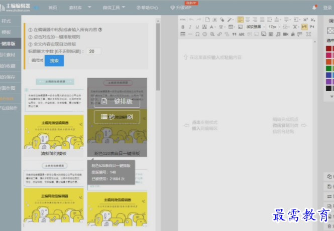
Task: Open 帮助中心 in top navigation
Action: pos(147,8)
